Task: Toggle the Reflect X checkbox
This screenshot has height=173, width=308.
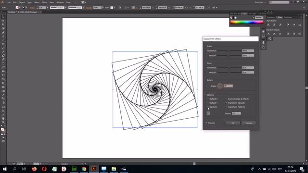Action: (208, 99)
